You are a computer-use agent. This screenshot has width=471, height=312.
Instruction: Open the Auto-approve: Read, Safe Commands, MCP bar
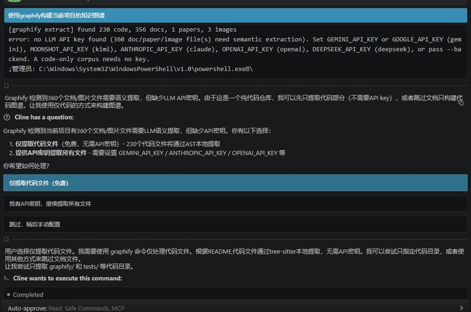coord(235,308)
